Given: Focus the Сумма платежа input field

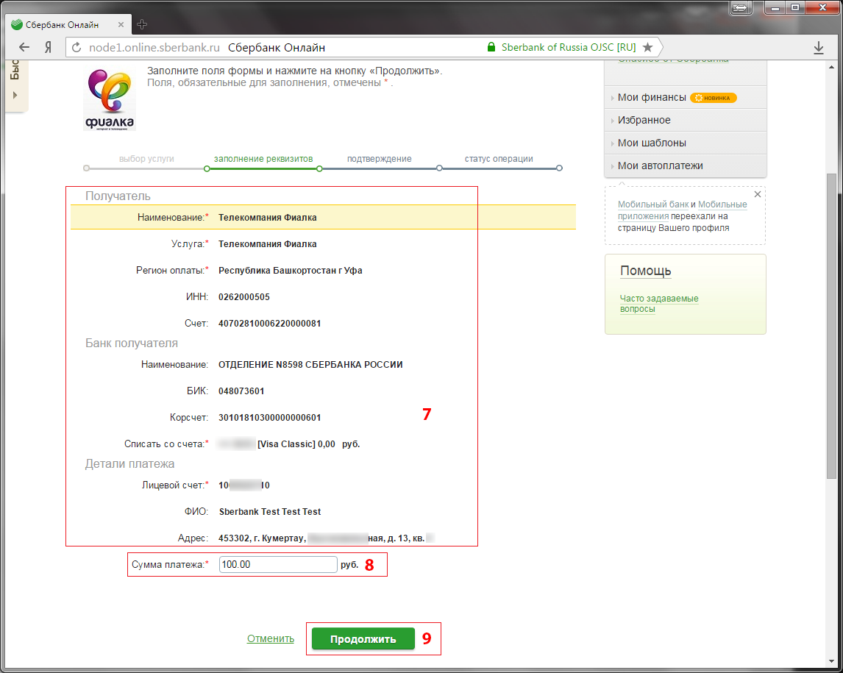Looking at the screenshot, I should click(x=278, y=564).
